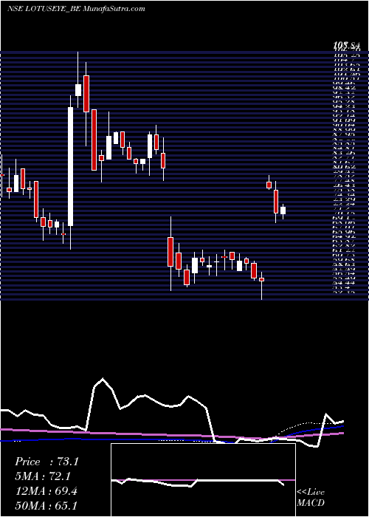Click the last white candlestick on right
The height and width of the screenshot is (517, 369).
(x=283, y=210)
